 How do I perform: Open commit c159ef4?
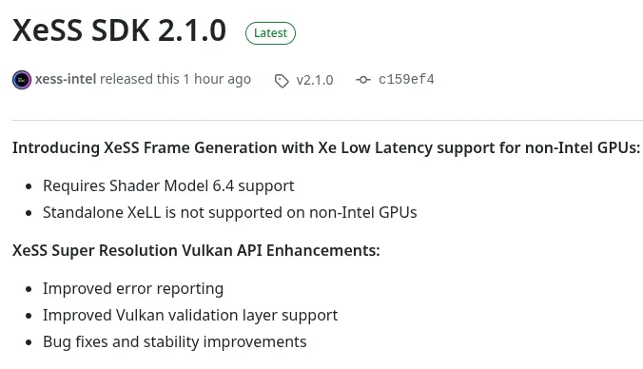pos(406,79)
